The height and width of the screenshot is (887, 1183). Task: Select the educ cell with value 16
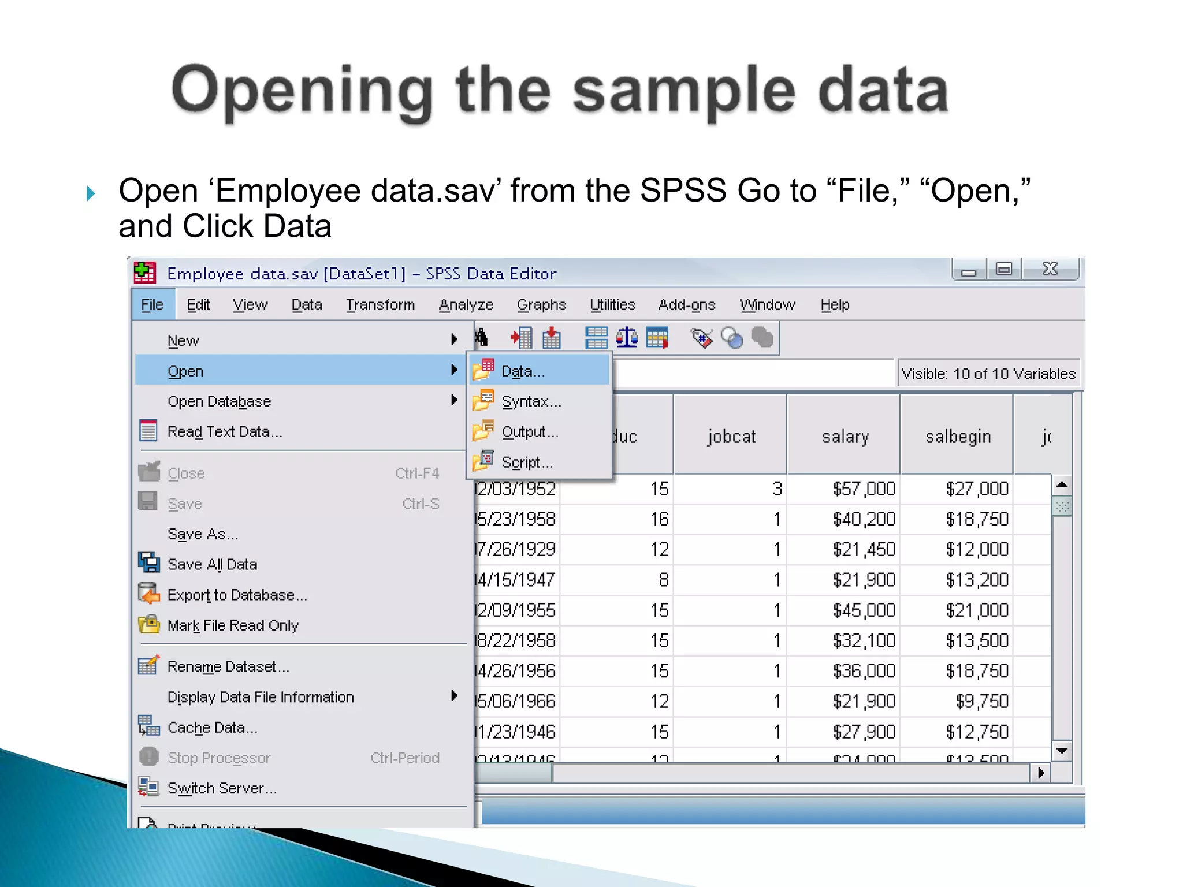(616, 519)
